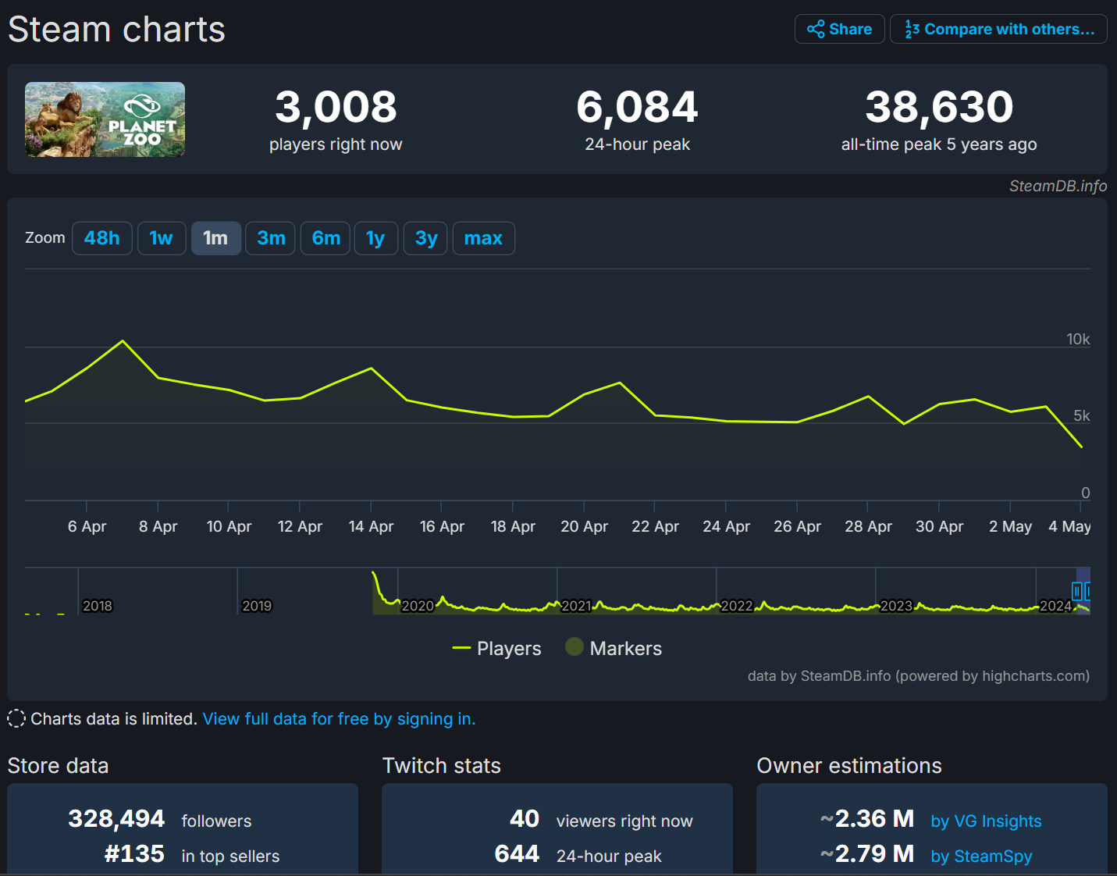Viewport: 1117px width, 876px height.
Task: Toggle the Players series in legend
Action: pyautogui.click(x=497, y=648)
